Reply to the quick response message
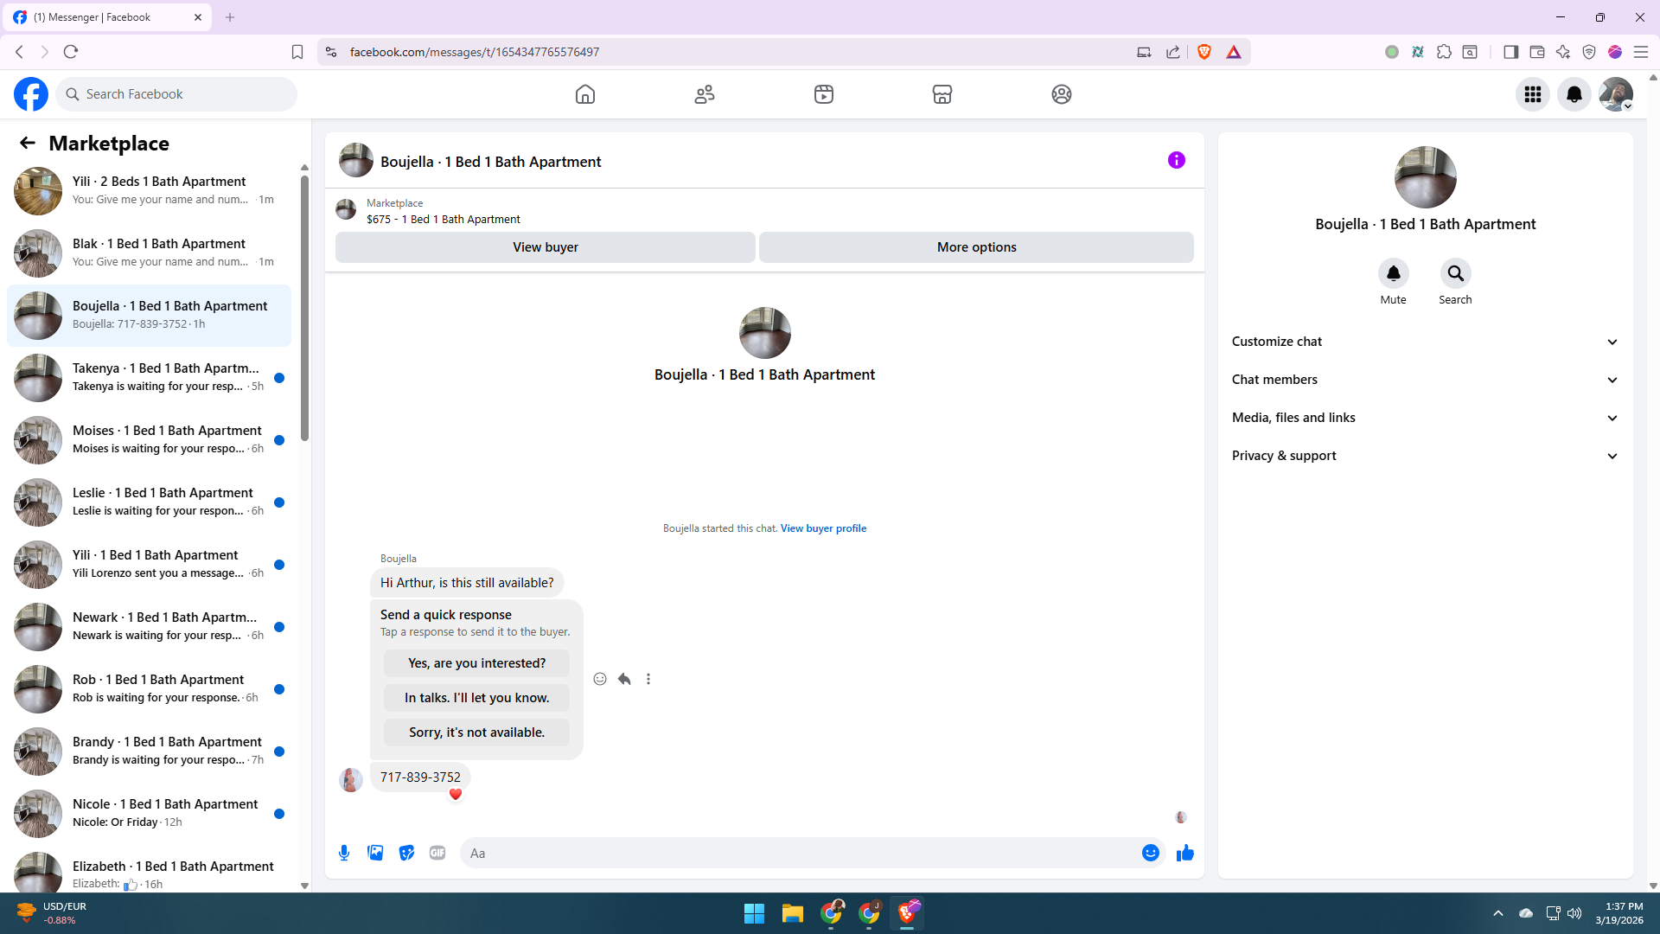Screen dimensions: 1660x934 tap(624, 679)
